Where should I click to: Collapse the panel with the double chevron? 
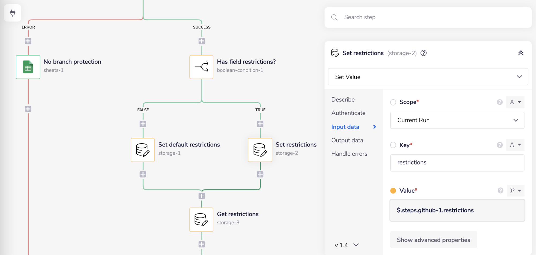point(521,53)
